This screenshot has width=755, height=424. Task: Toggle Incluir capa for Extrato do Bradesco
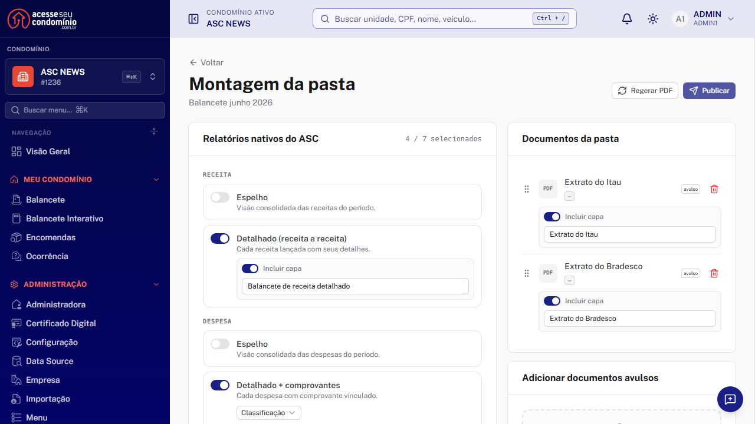point(552,301)
